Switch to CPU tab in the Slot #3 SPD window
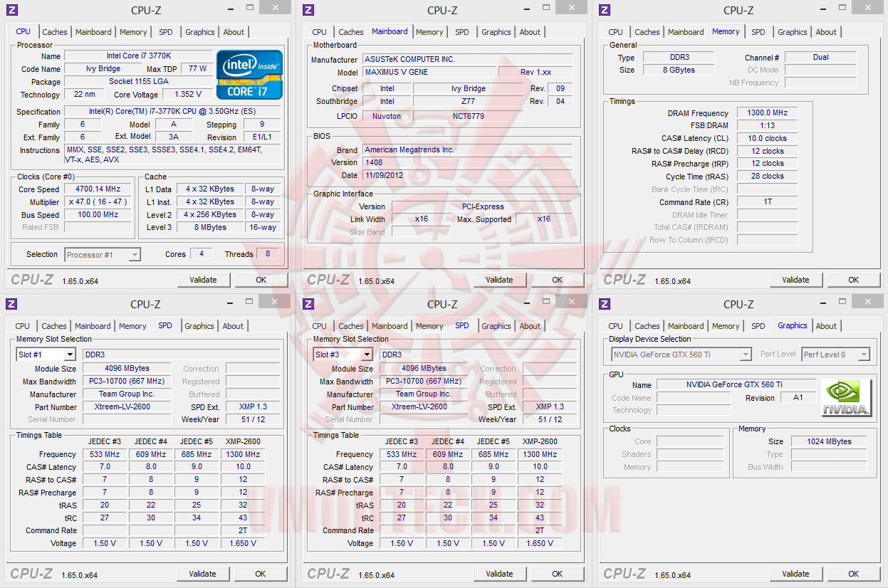 [320, 326]
